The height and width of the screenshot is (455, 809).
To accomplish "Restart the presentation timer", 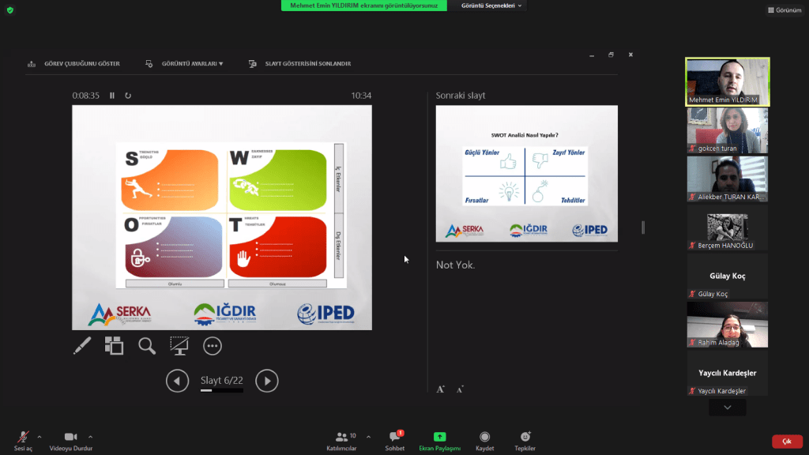I will [128, 96].
